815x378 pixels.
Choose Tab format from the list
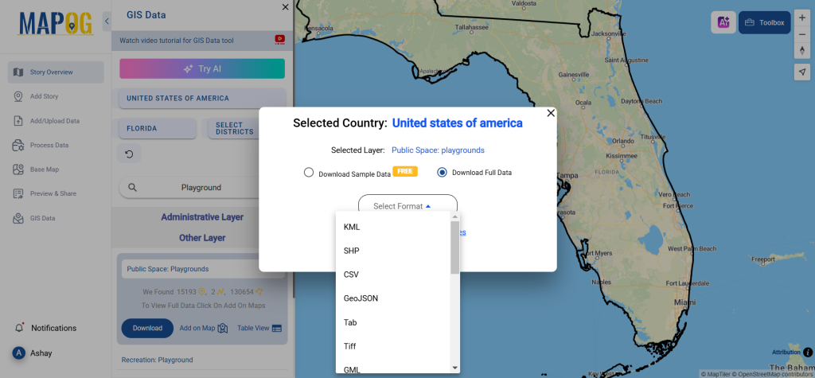(x=393, y=322)
